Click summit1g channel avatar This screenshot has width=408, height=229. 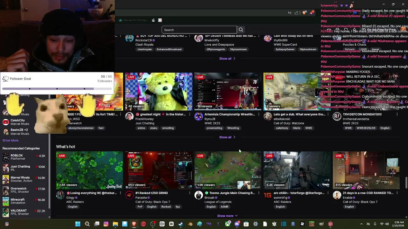pyautogui.click(x=268, y=195)
